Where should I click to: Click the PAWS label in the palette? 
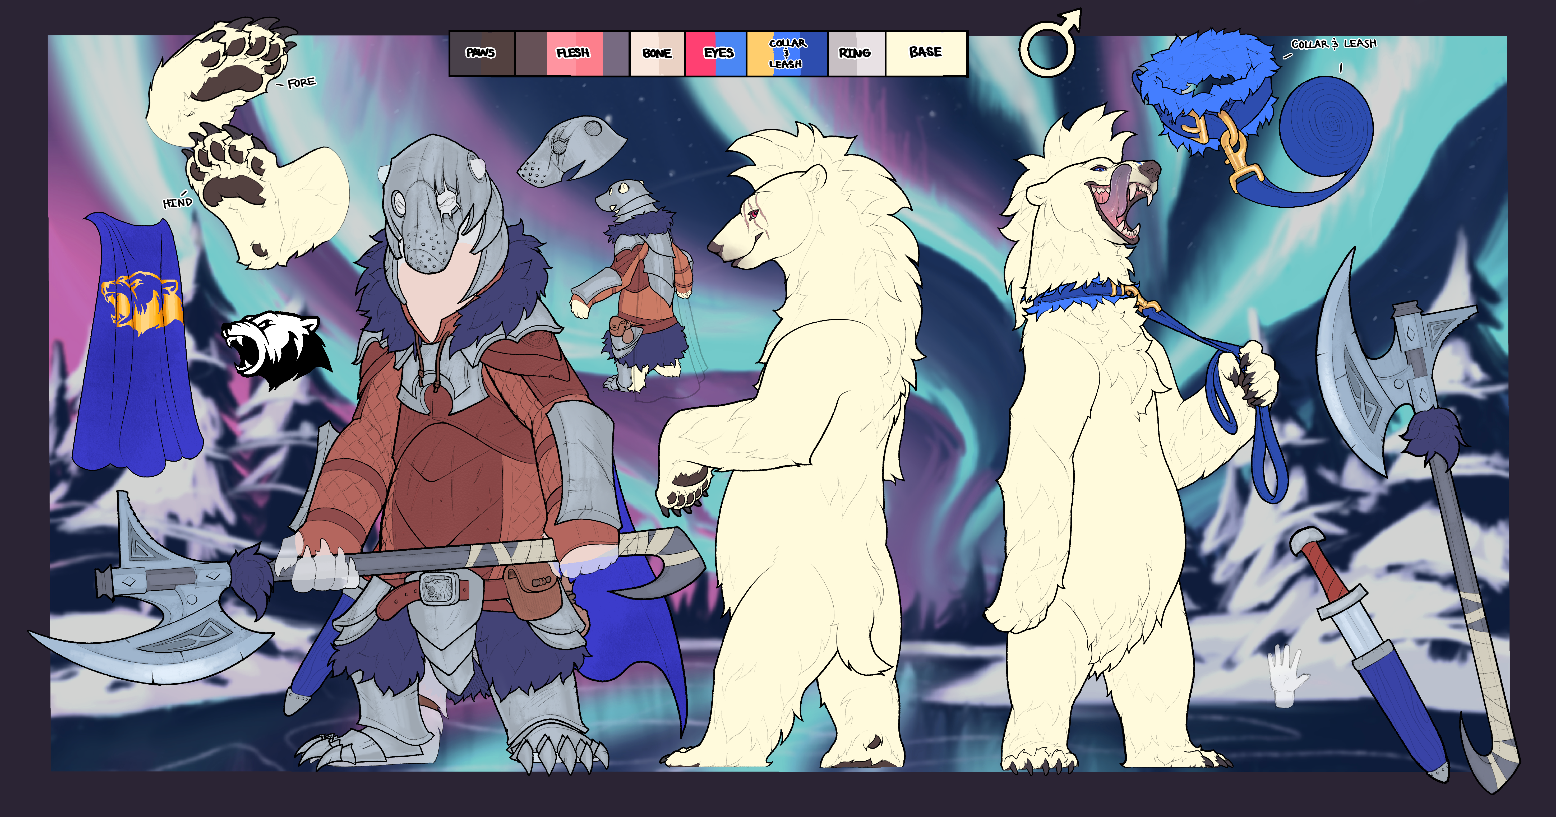click(481, 53)
